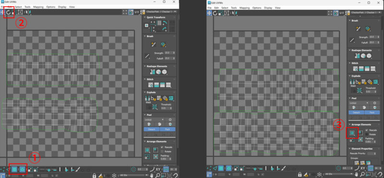This screenshot has height=178, width=384.
Task: Toggle Rotate checkbox in left Arrange Elements
Action: tap(162, 151)
